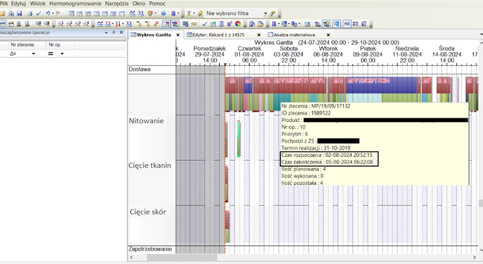Toggle the AB labels button
The image size is (483, 264).
[347, 24]
